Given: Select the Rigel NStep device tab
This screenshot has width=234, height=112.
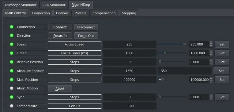Looking at the screenshot, I should (x=81, y=5).
